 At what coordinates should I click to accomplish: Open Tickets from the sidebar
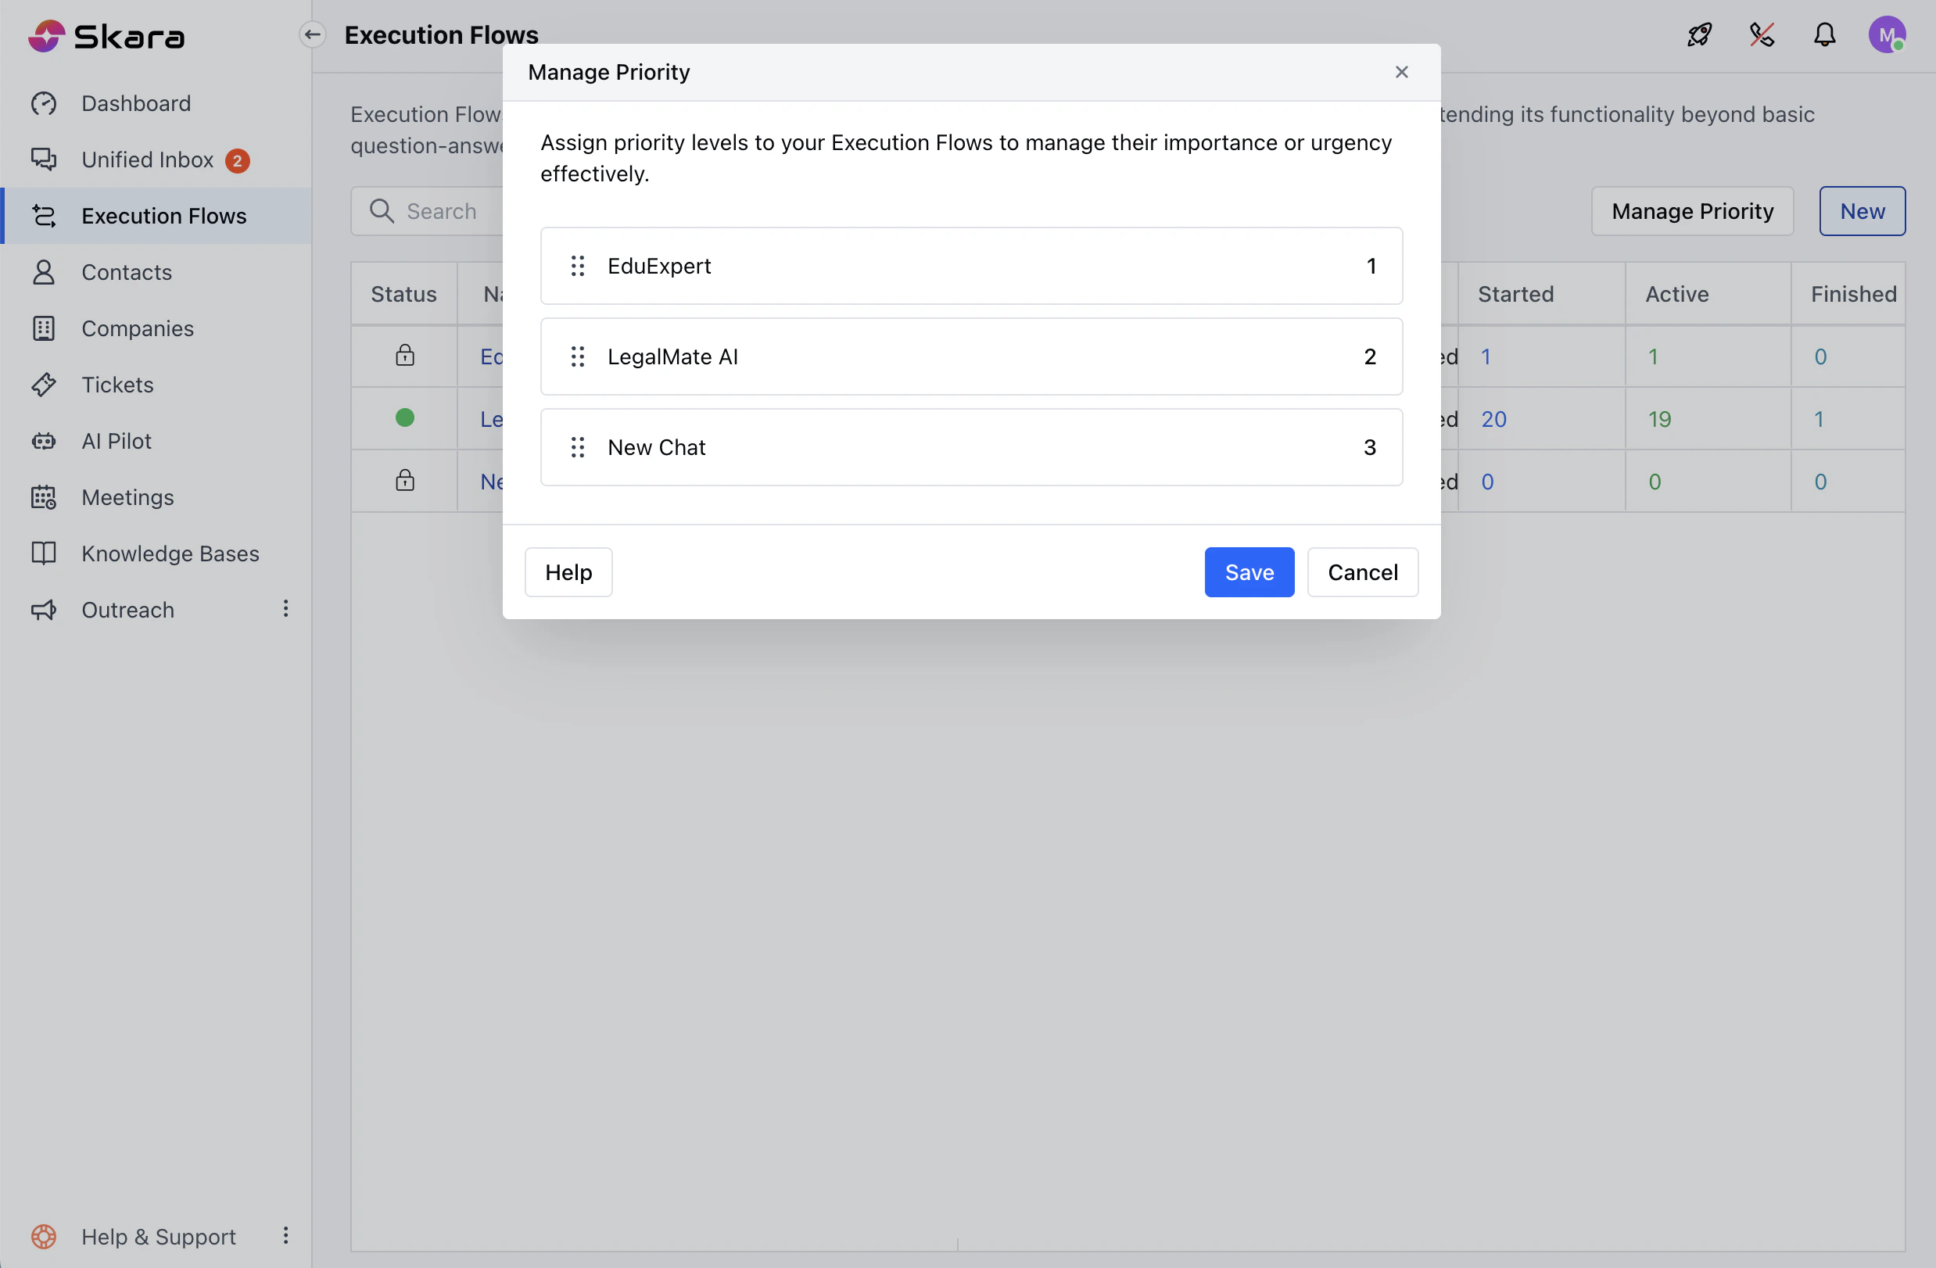[117, 385]
